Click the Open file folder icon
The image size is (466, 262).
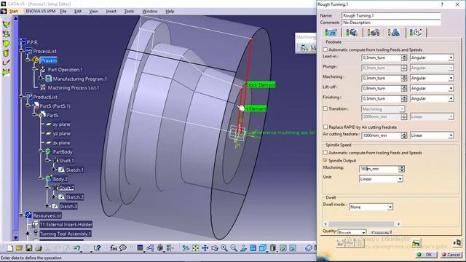(20, 247)
